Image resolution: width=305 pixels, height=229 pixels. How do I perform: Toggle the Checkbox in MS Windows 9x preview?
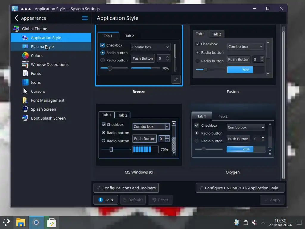104,124
